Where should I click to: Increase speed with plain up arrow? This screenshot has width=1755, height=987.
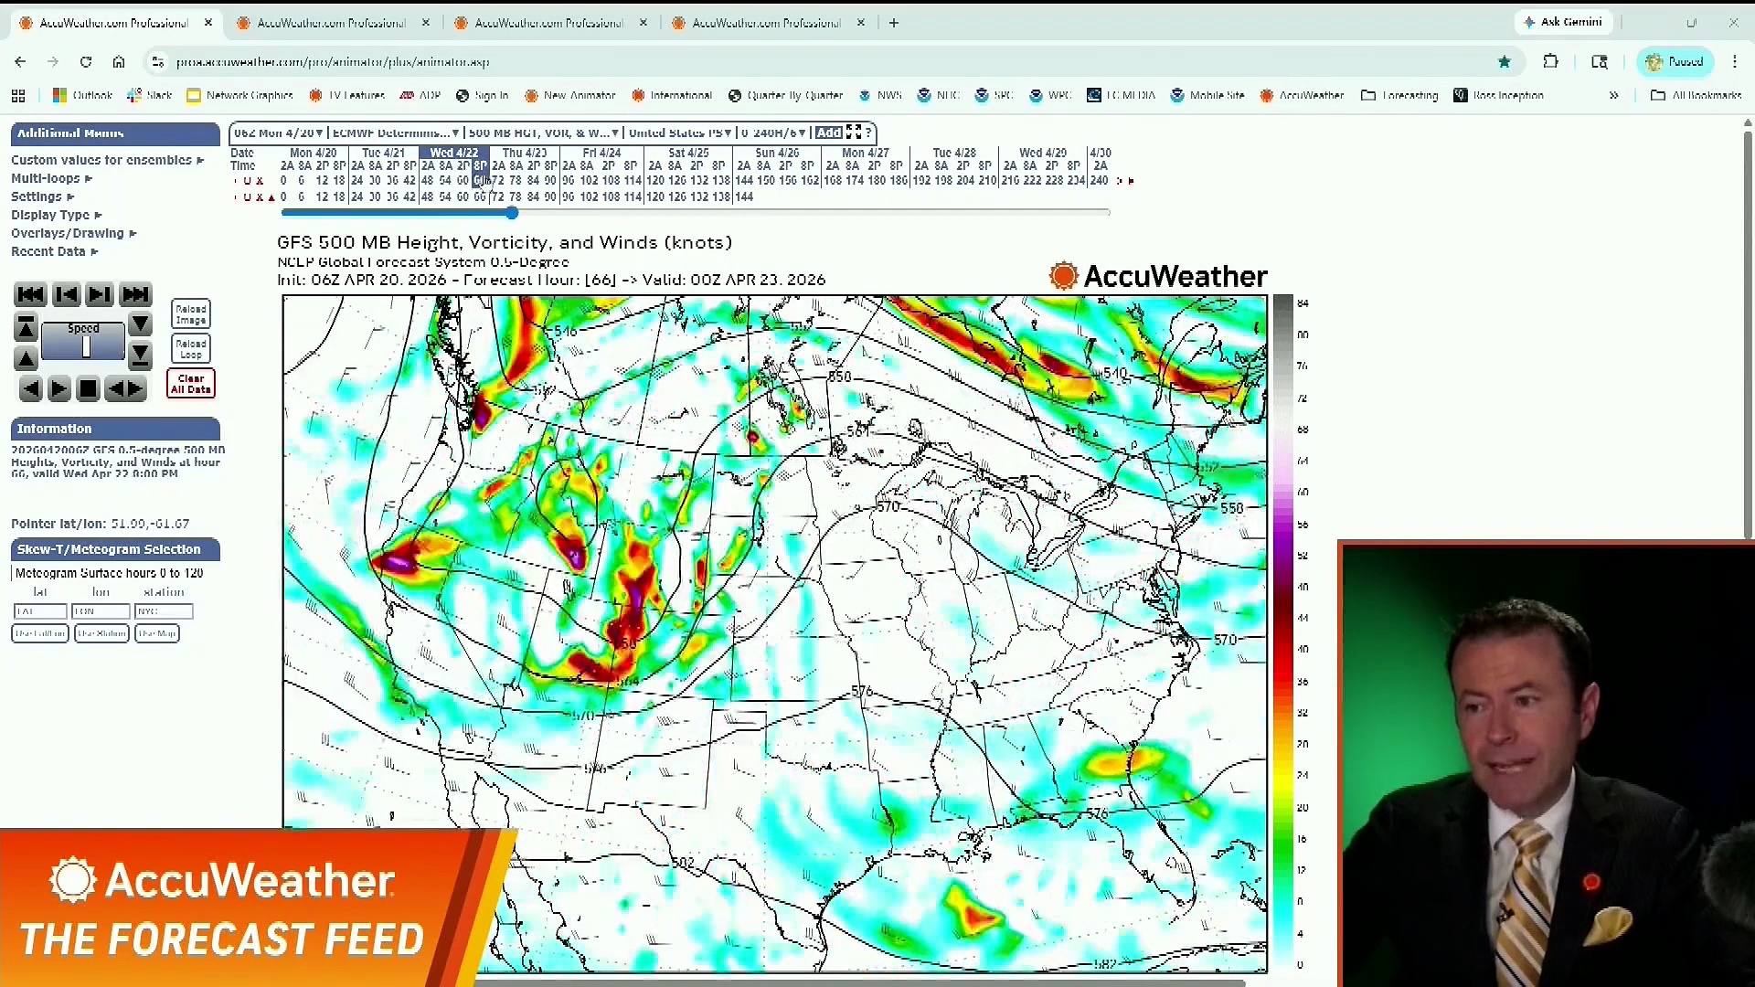[x=26, y=357]
